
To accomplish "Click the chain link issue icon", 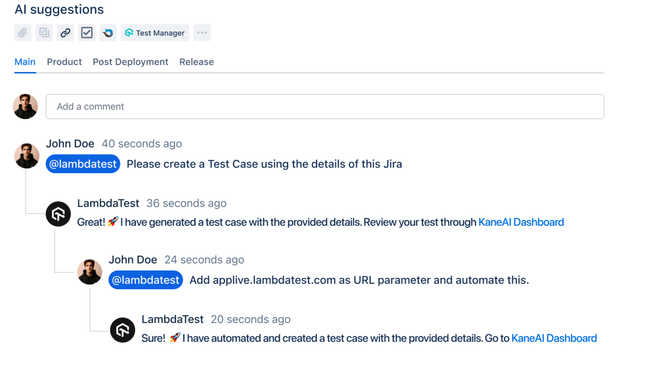I will pos(66,33).
